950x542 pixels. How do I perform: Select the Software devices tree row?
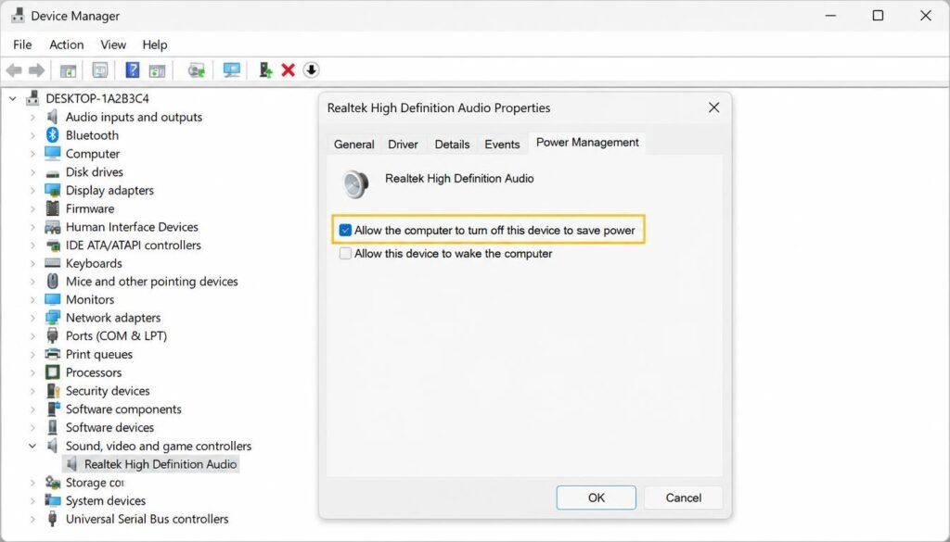[109, 428]
